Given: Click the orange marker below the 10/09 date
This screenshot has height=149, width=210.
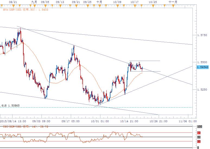Looking at the screenshot, I should 117,6.
